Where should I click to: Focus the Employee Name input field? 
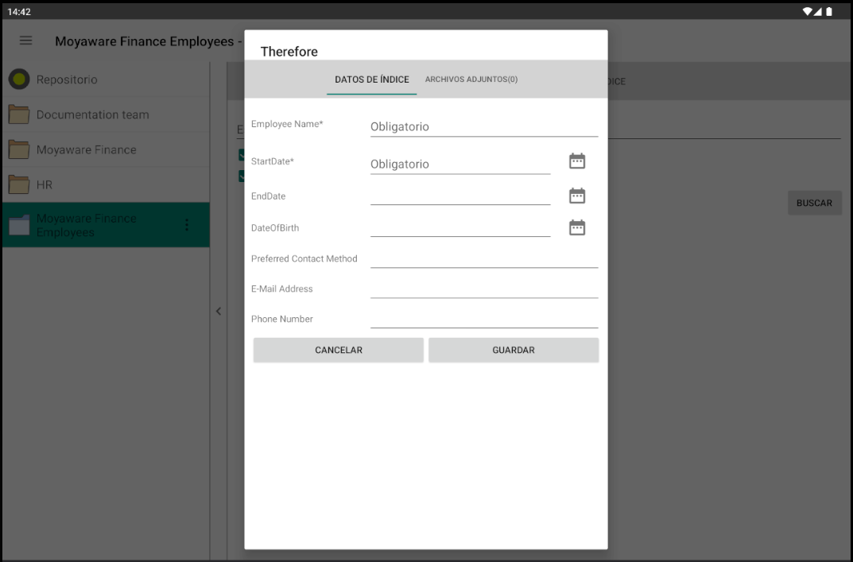[x=483, y=126]
